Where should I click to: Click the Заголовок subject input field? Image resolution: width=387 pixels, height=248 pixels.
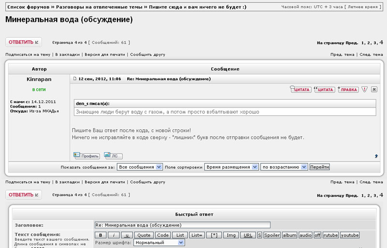pos(182,225)
